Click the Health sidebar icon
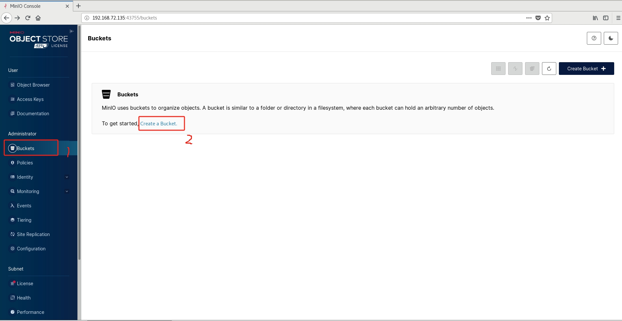 click(12, 298)
